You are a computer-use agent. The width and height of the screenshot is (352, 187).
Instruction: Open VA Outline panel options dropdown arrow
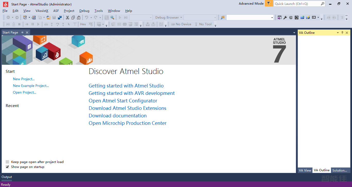click(x=338, y=33)
